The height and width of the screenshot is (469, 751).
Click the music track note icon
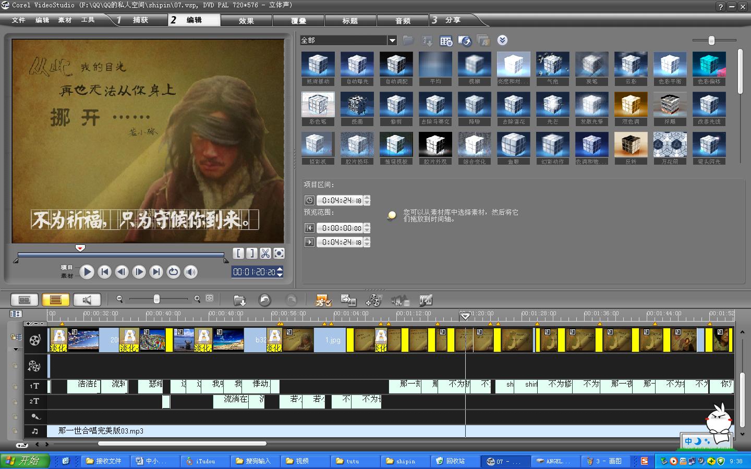pyautogui.click(x=34, y=431)
